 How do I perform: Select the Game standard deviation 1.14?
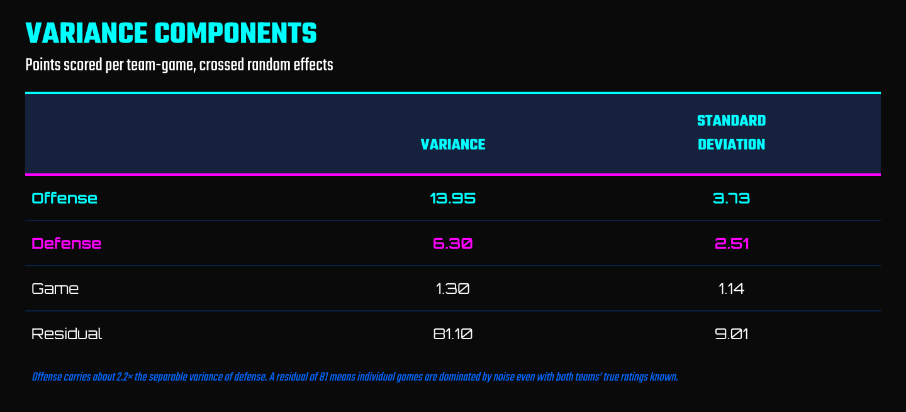point(731,289)
